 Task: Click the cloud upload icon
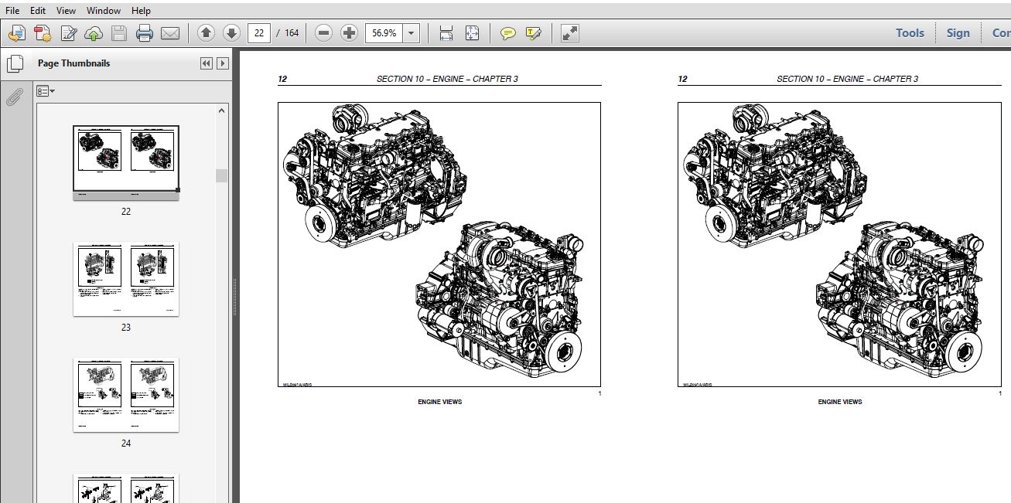click(94, 33)
